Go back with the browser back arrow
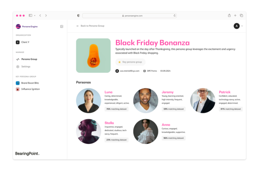This screenshot has width=259, height=172. coord(40,16)
